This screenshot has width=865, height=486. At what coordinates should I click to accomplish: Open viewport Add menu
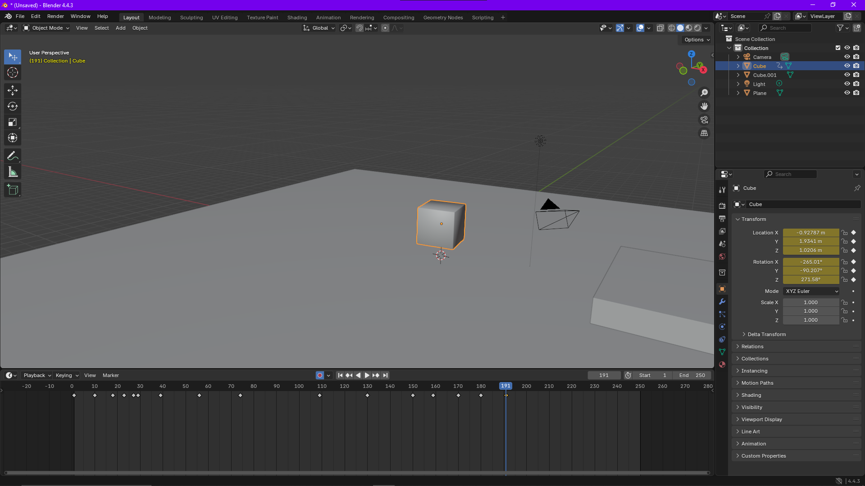[120, 28]
